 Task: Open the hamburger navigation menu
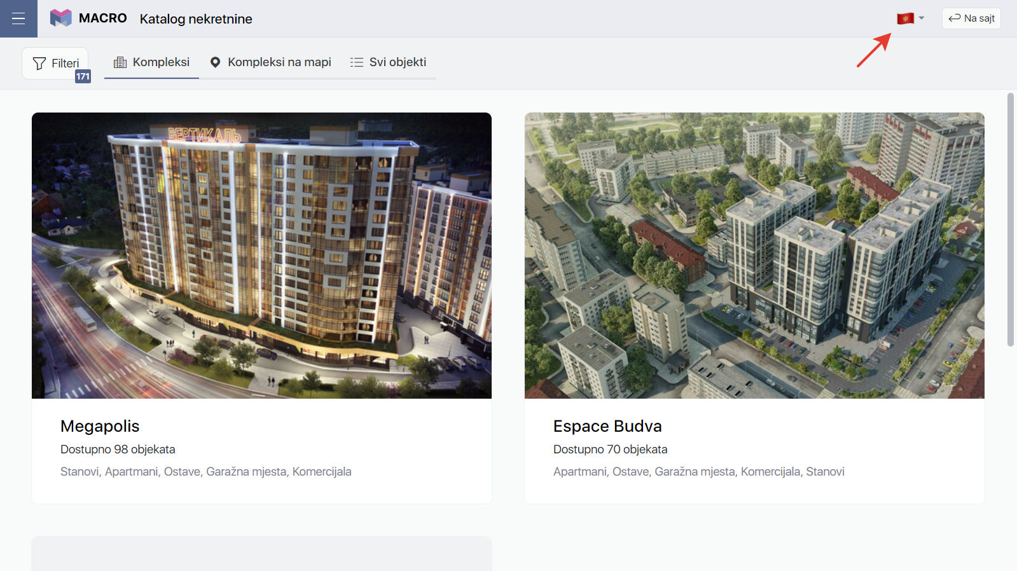(18, 18)
